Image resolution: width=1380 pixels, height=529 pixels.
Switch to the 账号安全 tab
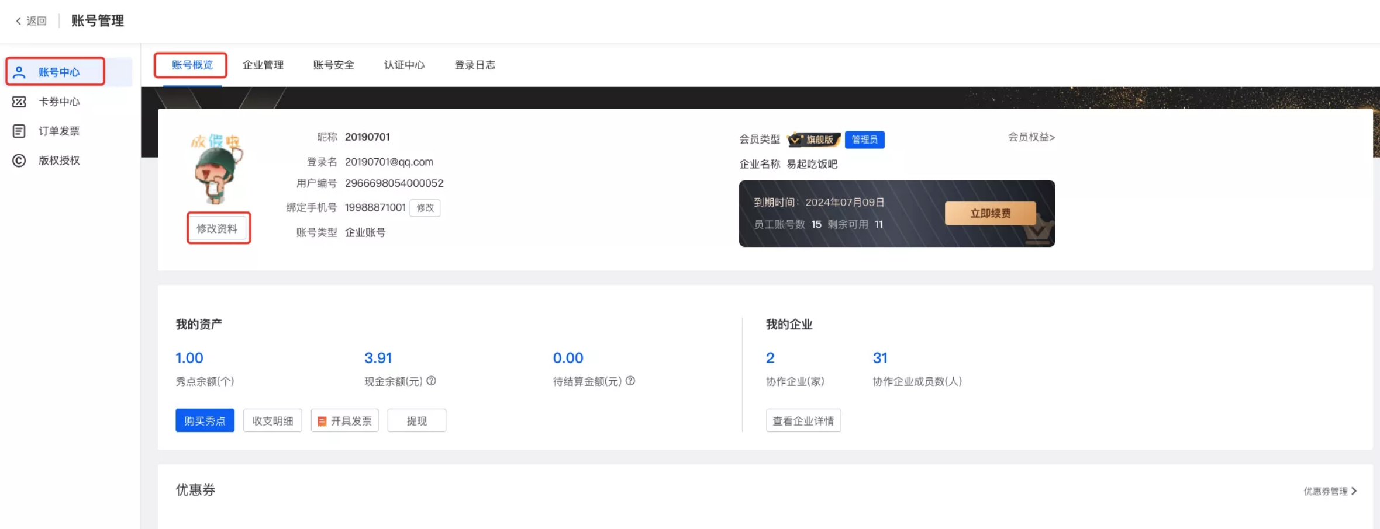coord(333,65)
